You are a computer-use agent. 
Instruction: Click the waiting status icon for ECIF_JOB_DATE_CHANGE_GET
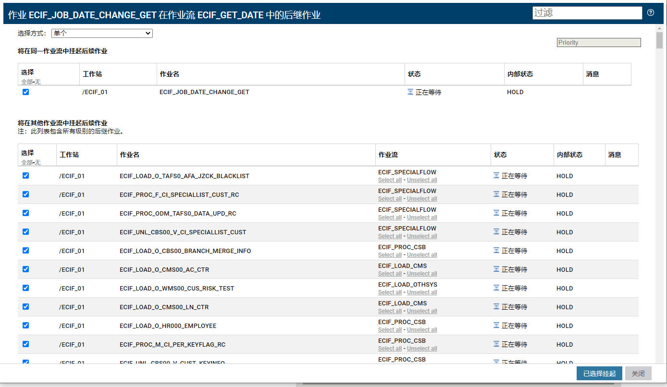495,92
